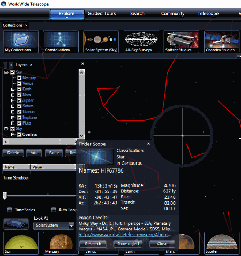This screenshot has height=256, width=241.
Task: Enable the Time Series checkbox
Action: [x=10, y=210]
